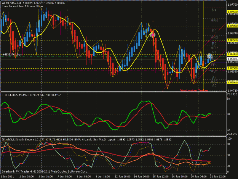238x179 pixels.
Task: Click the highlighted 1.05000 price label
Action: pos(232,82)
